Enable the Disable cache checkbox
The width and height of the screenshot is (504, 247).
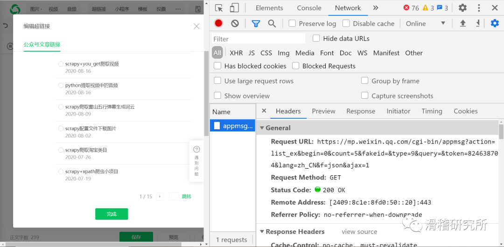pyautogui.click(x=346, y=23)
